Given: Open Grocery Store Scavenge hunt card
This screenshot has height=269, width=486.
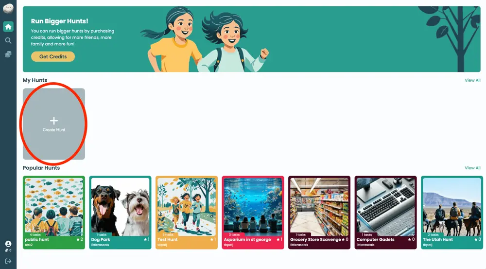Looking at the screenshot, I should click(x=319, y=213).
